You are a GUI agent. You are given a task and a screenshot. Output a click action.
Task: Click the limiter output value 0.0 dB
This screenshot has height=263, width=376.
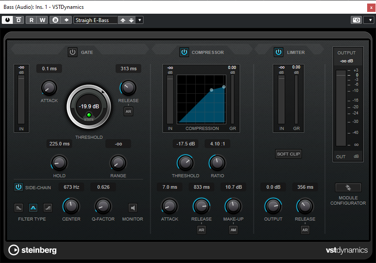click(273, 187)
